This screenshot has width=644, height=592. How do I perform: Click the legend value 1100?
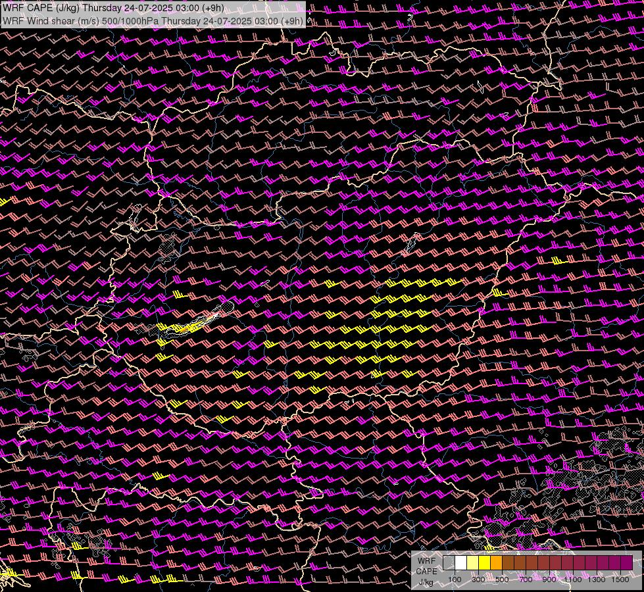point(572,580)
